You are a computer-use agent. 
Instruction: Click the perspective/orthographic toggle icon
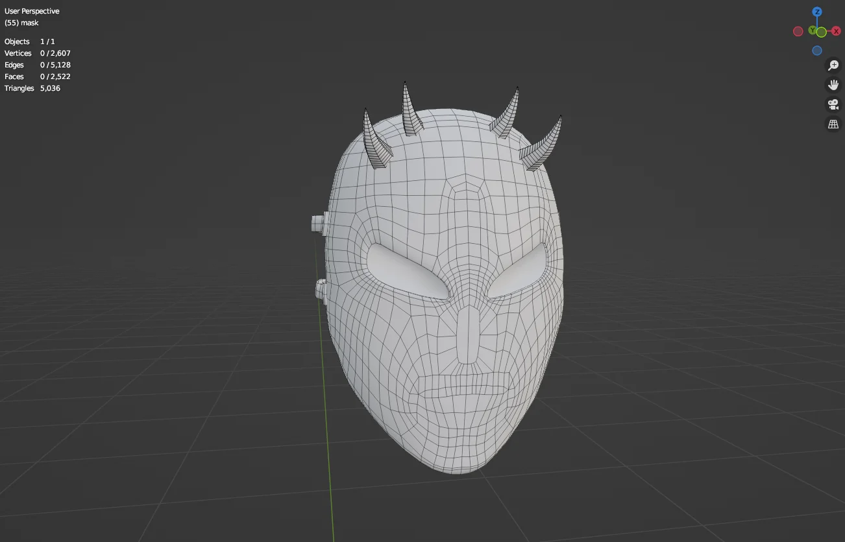coord(833,124)
